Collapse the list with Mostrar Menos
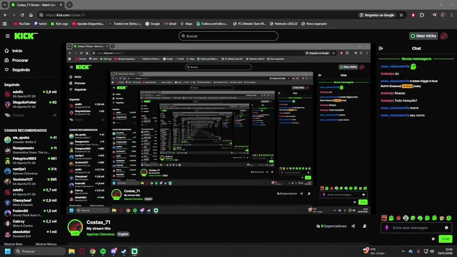Screen dimensions: 457x257 pos(46,244)
